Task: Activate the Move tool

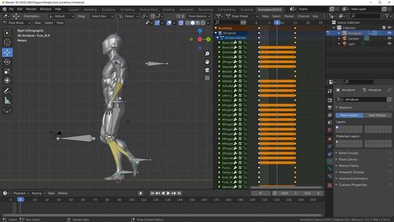Action: pos(7,52)
